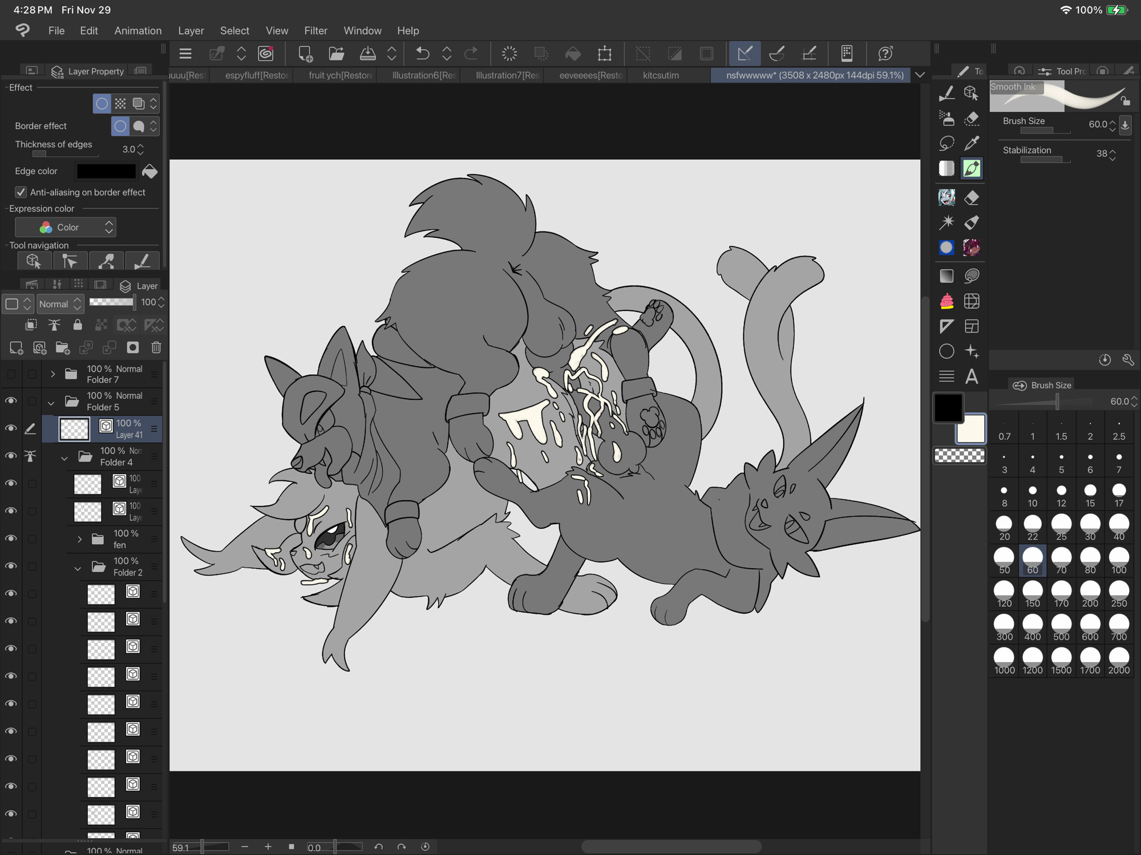Switch to the fruit ych canvas tab
Image resolution: width=1141 pixels, height=855 pixels.
[341, 75]
